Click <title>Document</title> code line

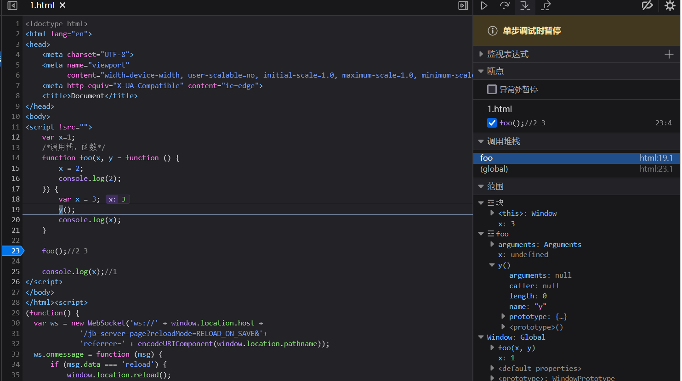click(90, 96)
